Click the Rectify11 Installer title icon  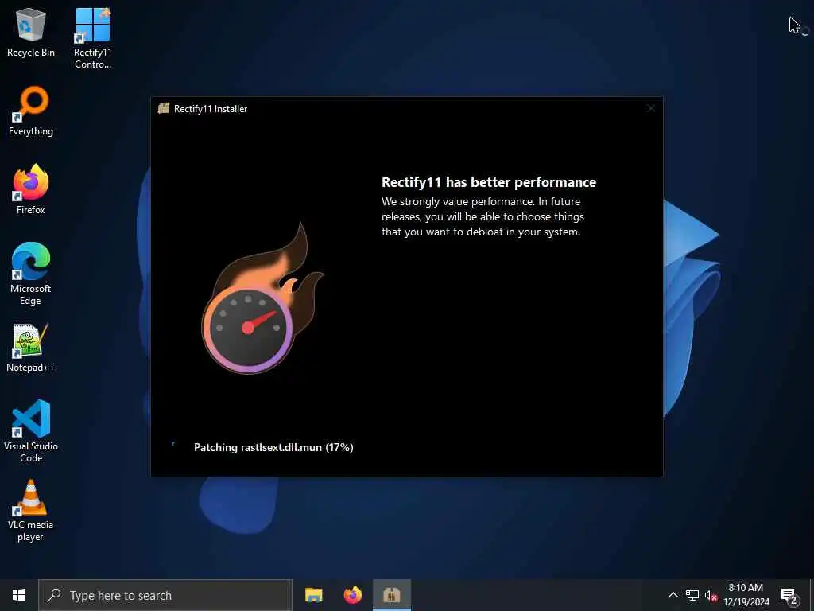164,108
